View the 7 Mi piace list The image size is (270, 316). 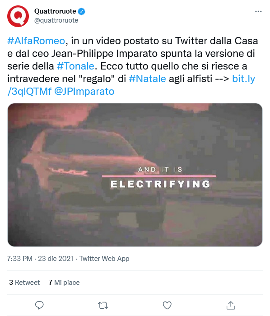[x=64, y=282]
